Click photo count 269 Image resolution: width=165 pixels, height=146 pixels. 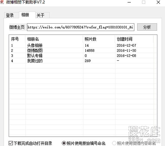(x=88, y=61)
